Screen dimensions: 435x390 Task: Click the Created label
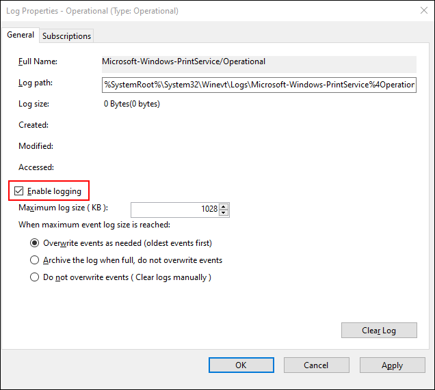point(34,125)
